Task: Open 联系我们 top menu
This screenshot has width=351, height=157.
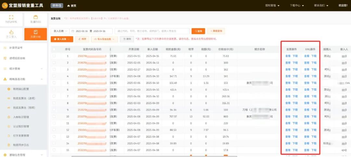Action: tap(321, 6)
